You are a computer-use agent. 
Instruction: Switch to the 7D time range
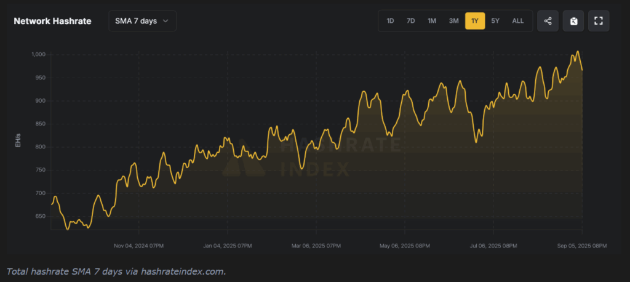pos(410,21)
